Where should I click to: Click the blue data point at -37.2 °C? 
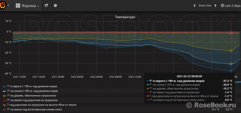click(231, 71)
